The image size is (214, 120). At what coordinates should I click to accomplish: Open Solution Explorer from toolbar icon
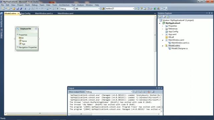pos(138,9)
